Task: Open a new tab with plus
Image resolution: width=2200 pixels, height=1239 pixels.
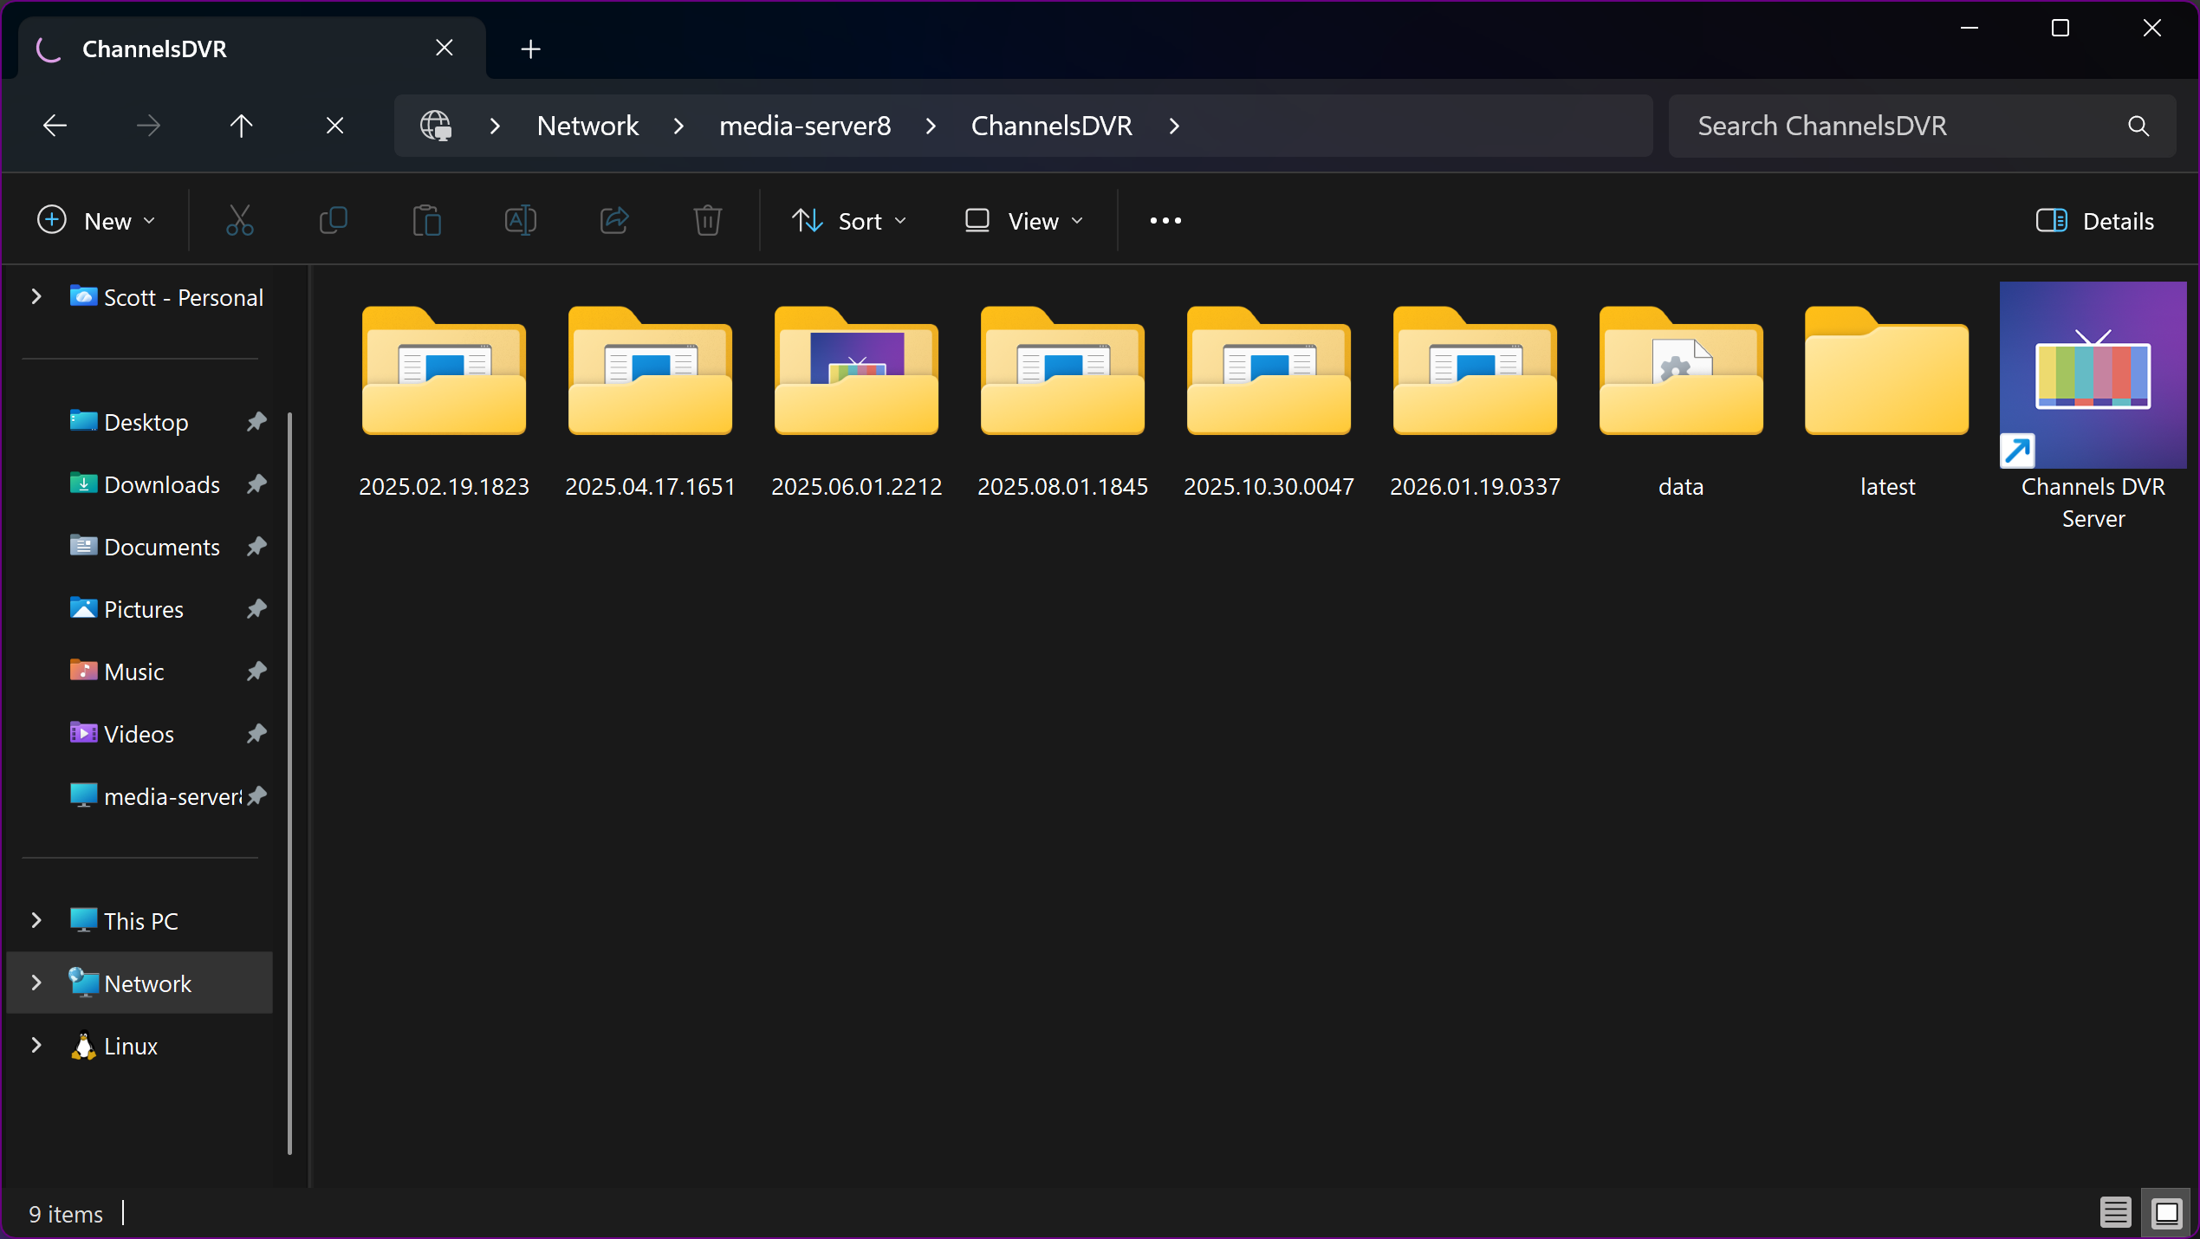Action: click(530, 49)
